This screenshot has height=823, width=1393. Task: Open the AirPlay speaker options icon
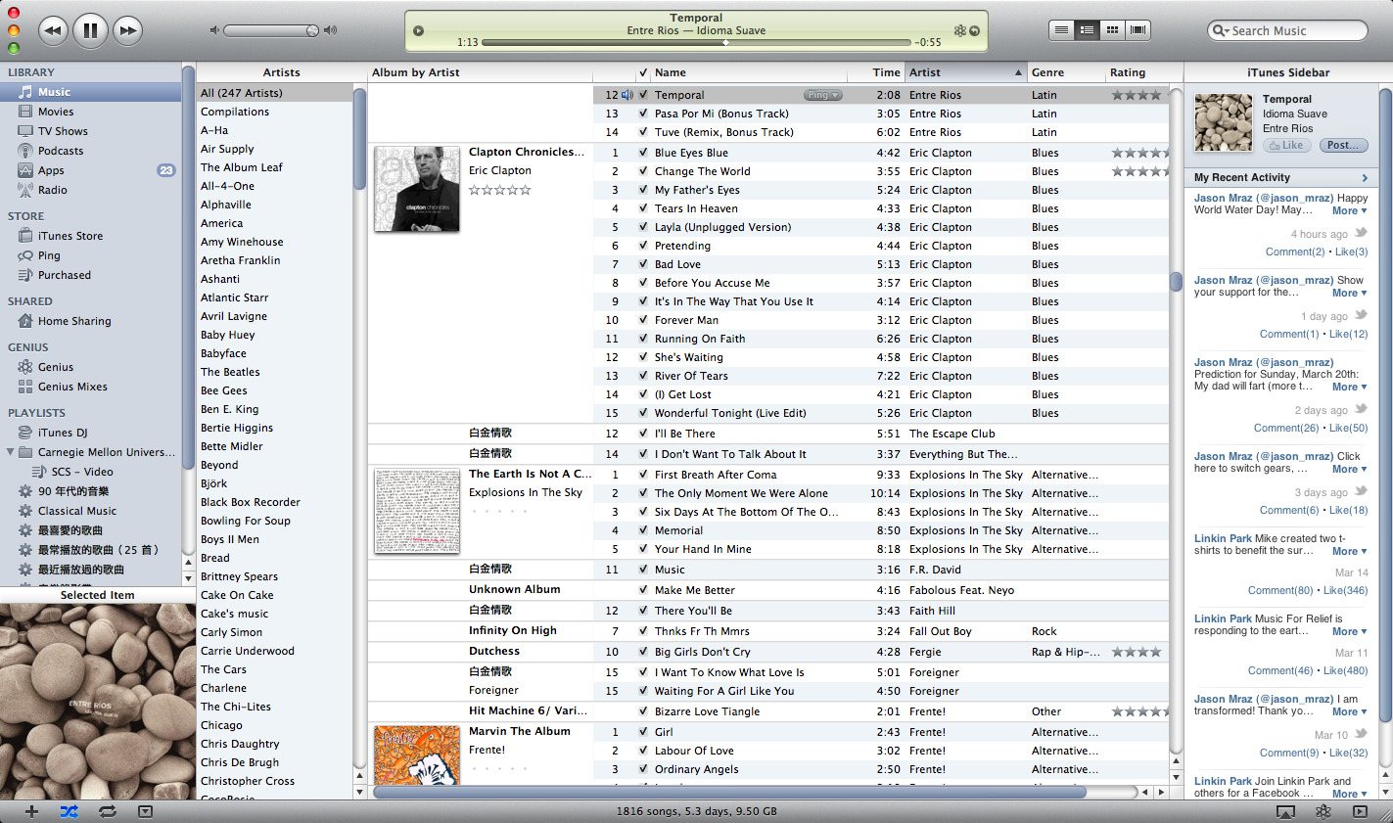(1284, 811)
